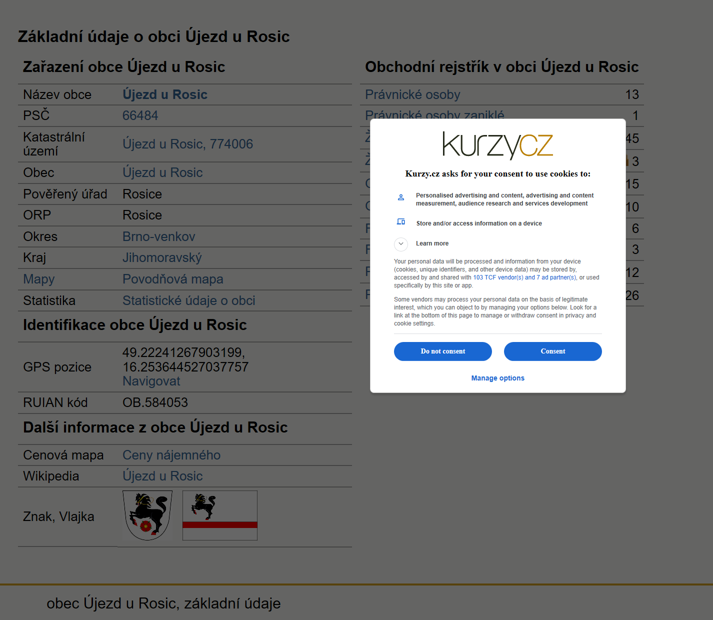
Task: Click Store and/or access information text
Action: 479,223
